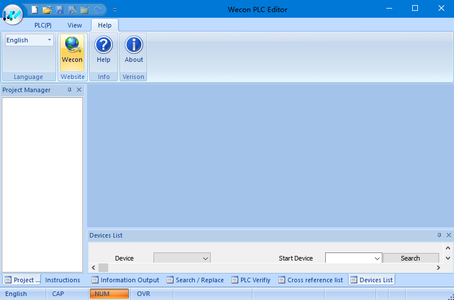Viewport: 454px width, 300px height.
Task: Click the English status bar entry
Action: (x=16, y=294)
